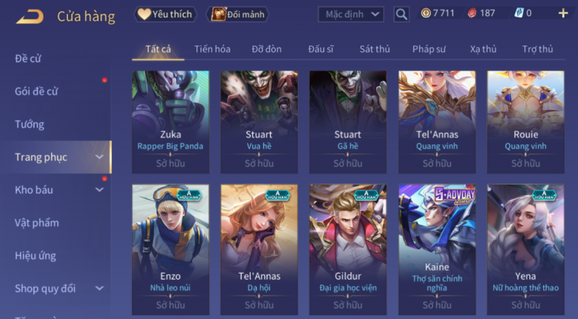Open Đổi mảnh chest icon button
Viewport: 578px width, 319px height.
tap(238, 14)
